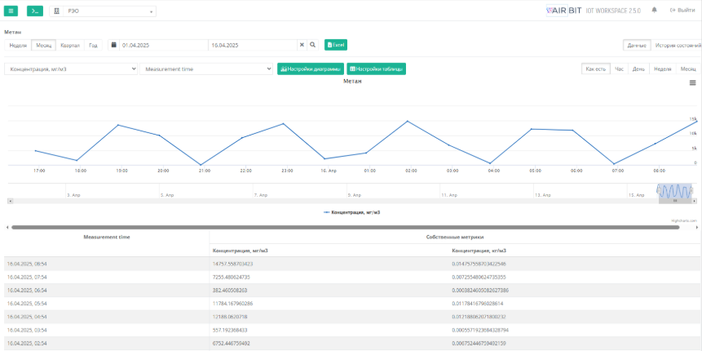The image size is (702, 351).
Task: Open the Measurement time dropdown
Action: (206, 69)
